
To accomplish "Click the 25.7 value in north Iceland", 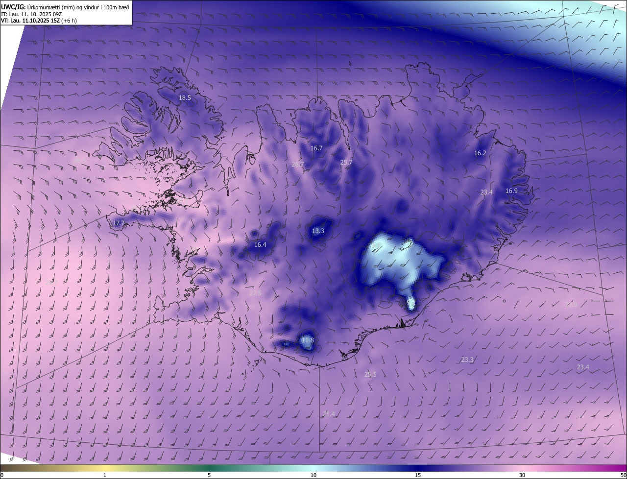I will [x=346, y=162].
